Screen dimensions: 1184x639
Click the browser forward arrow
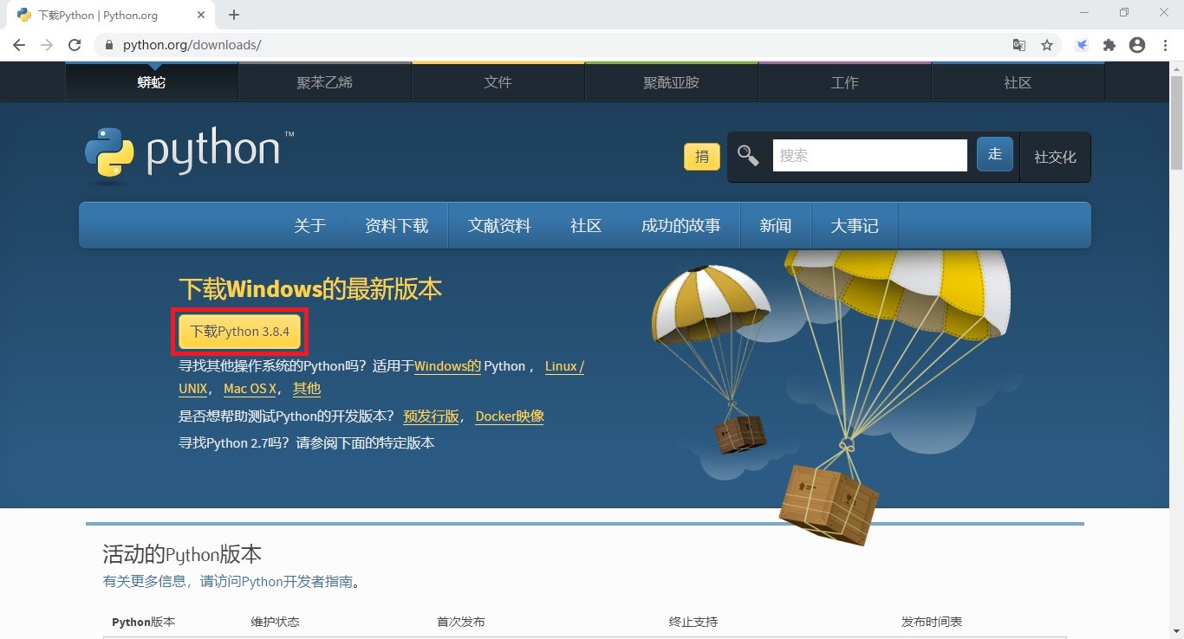[x=46, y=45]
